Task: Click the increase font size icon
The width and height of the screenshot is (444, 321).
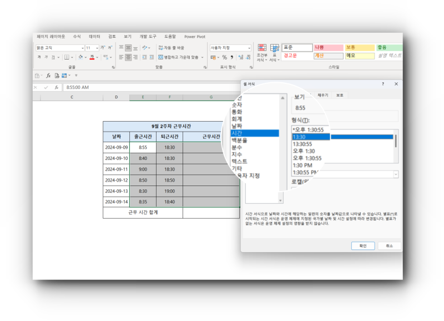Action: pos(103,48)
